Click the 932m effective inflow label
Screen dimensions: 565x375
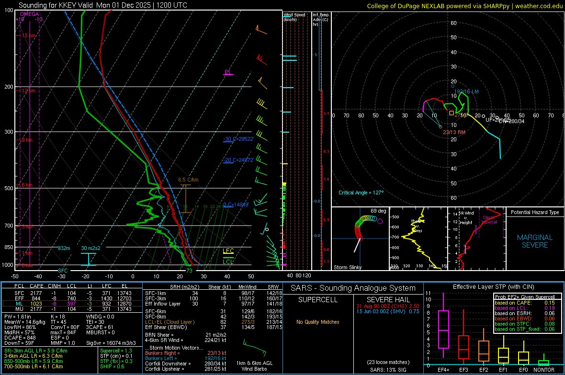[x=64, y=248]
